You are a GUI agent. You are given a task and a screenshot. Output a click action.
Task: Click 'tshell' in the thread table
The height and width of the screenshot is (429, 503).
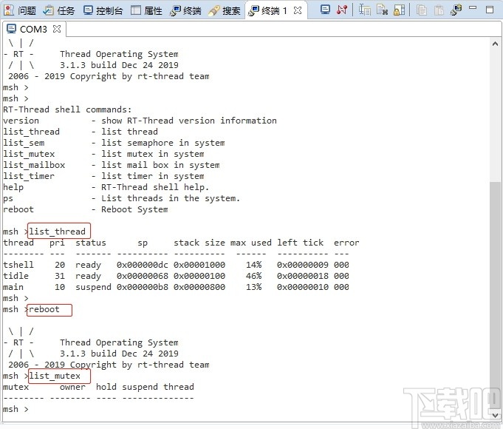[18, 265]
